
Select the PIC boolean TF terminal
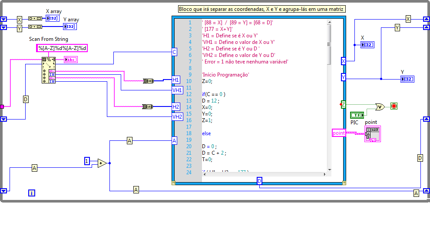pyautogui.click(x=357, y=115)
